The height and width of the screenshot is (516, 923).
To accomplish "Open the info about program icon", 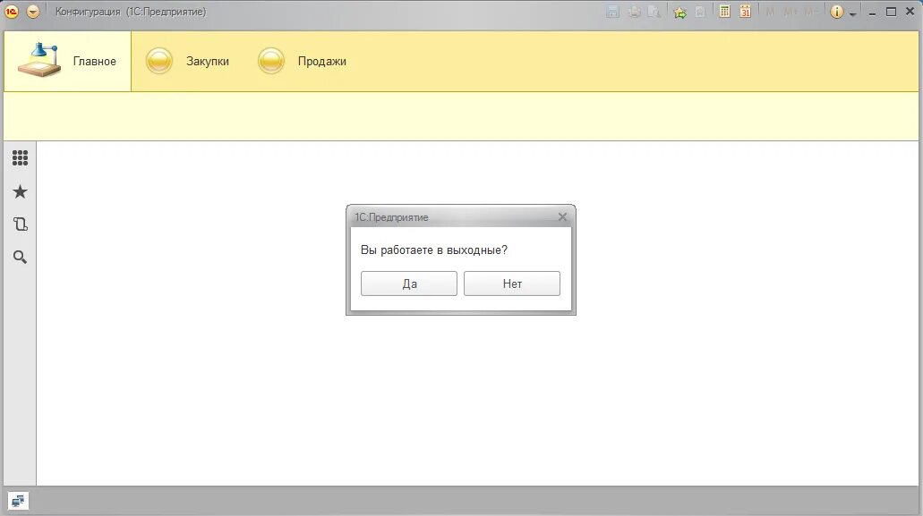I will [836, 12].
